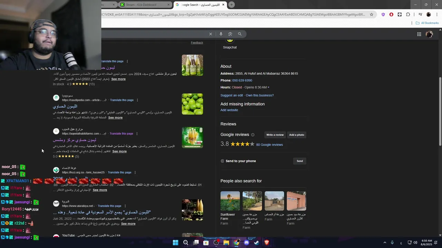Translate the saudipedia.com result

point(122,100)
